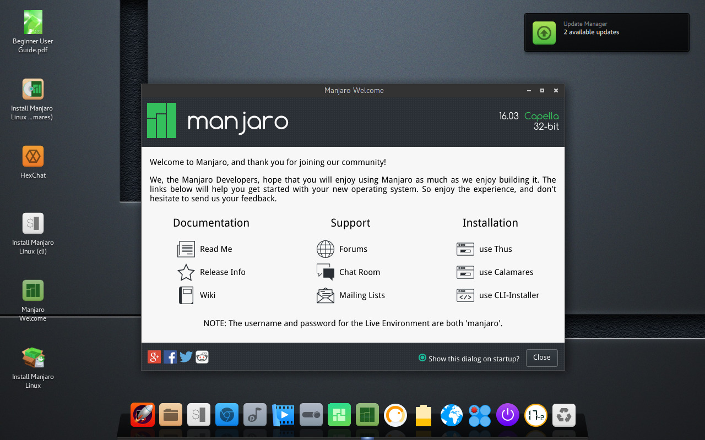Viewport: 705px width, 440px height.
Task: Click the Forums globe icon
Action: (325, 249)
